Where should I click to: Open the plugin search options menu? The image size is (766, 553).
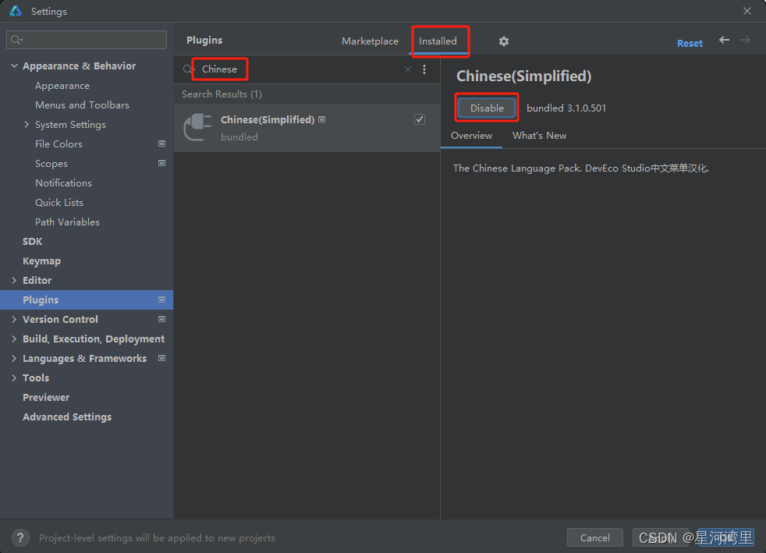424,69
